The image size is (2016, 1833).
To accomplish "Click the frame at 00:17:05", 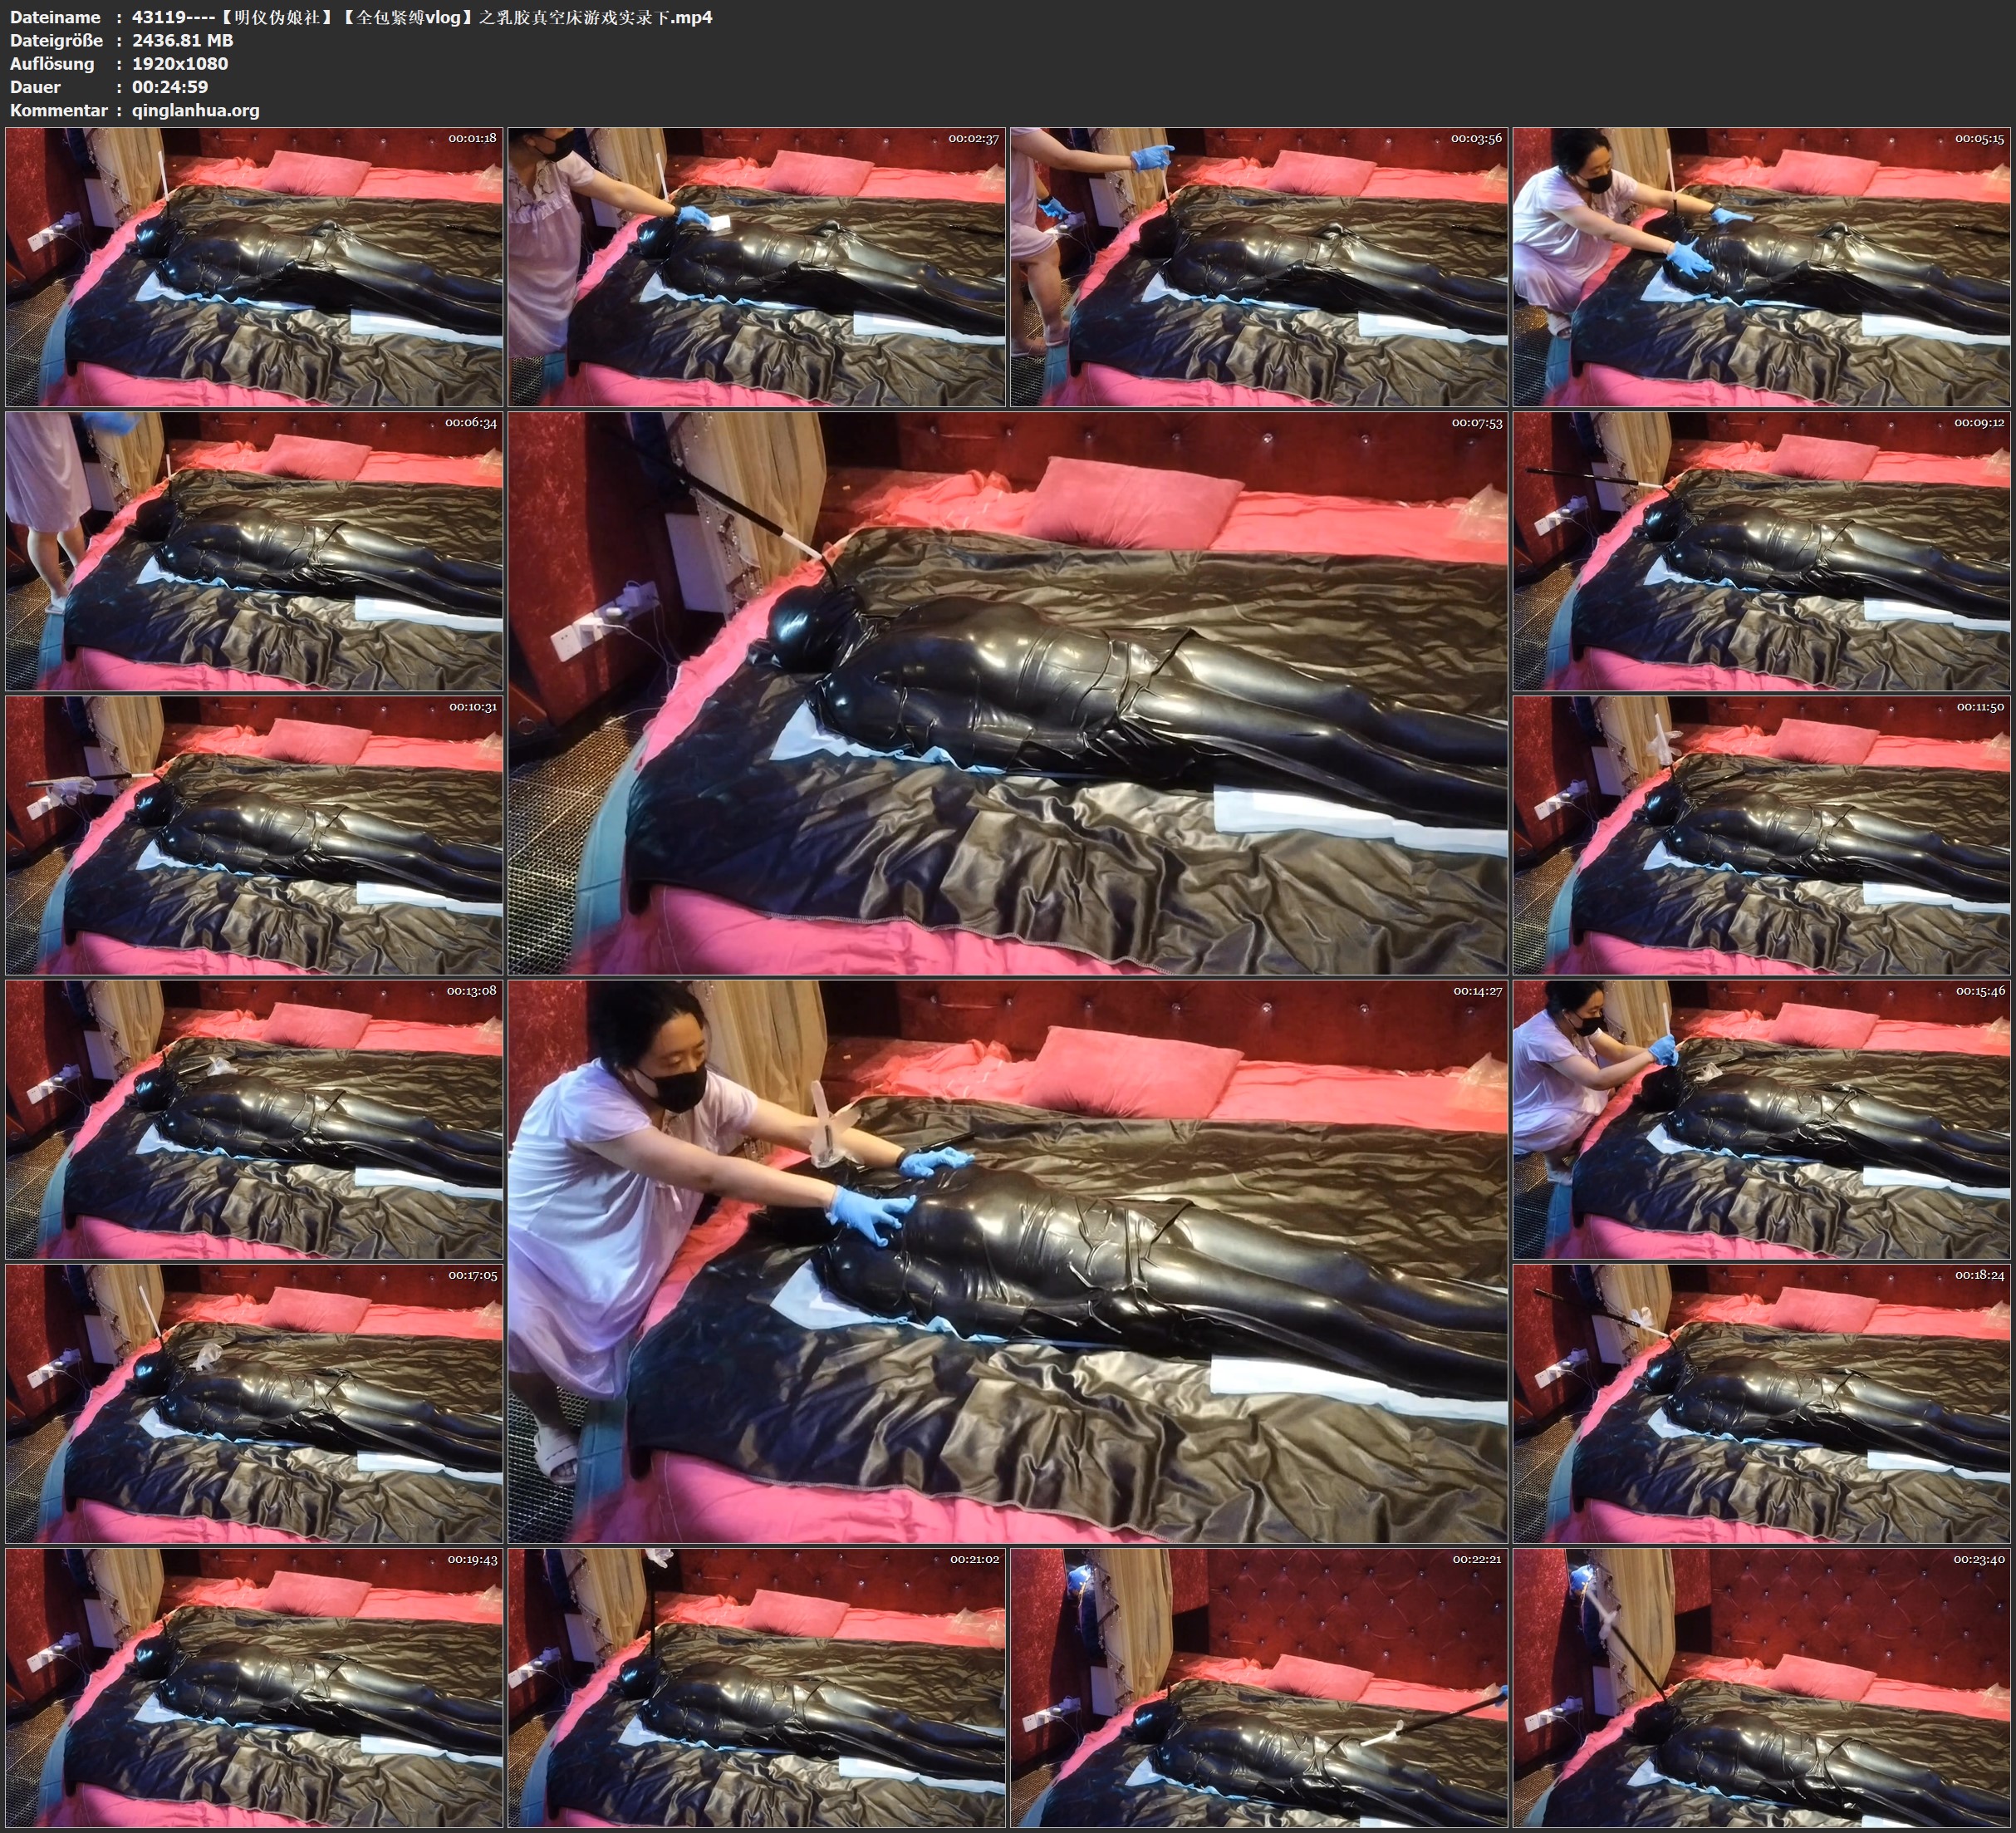I will click(x=254, y=1403).
